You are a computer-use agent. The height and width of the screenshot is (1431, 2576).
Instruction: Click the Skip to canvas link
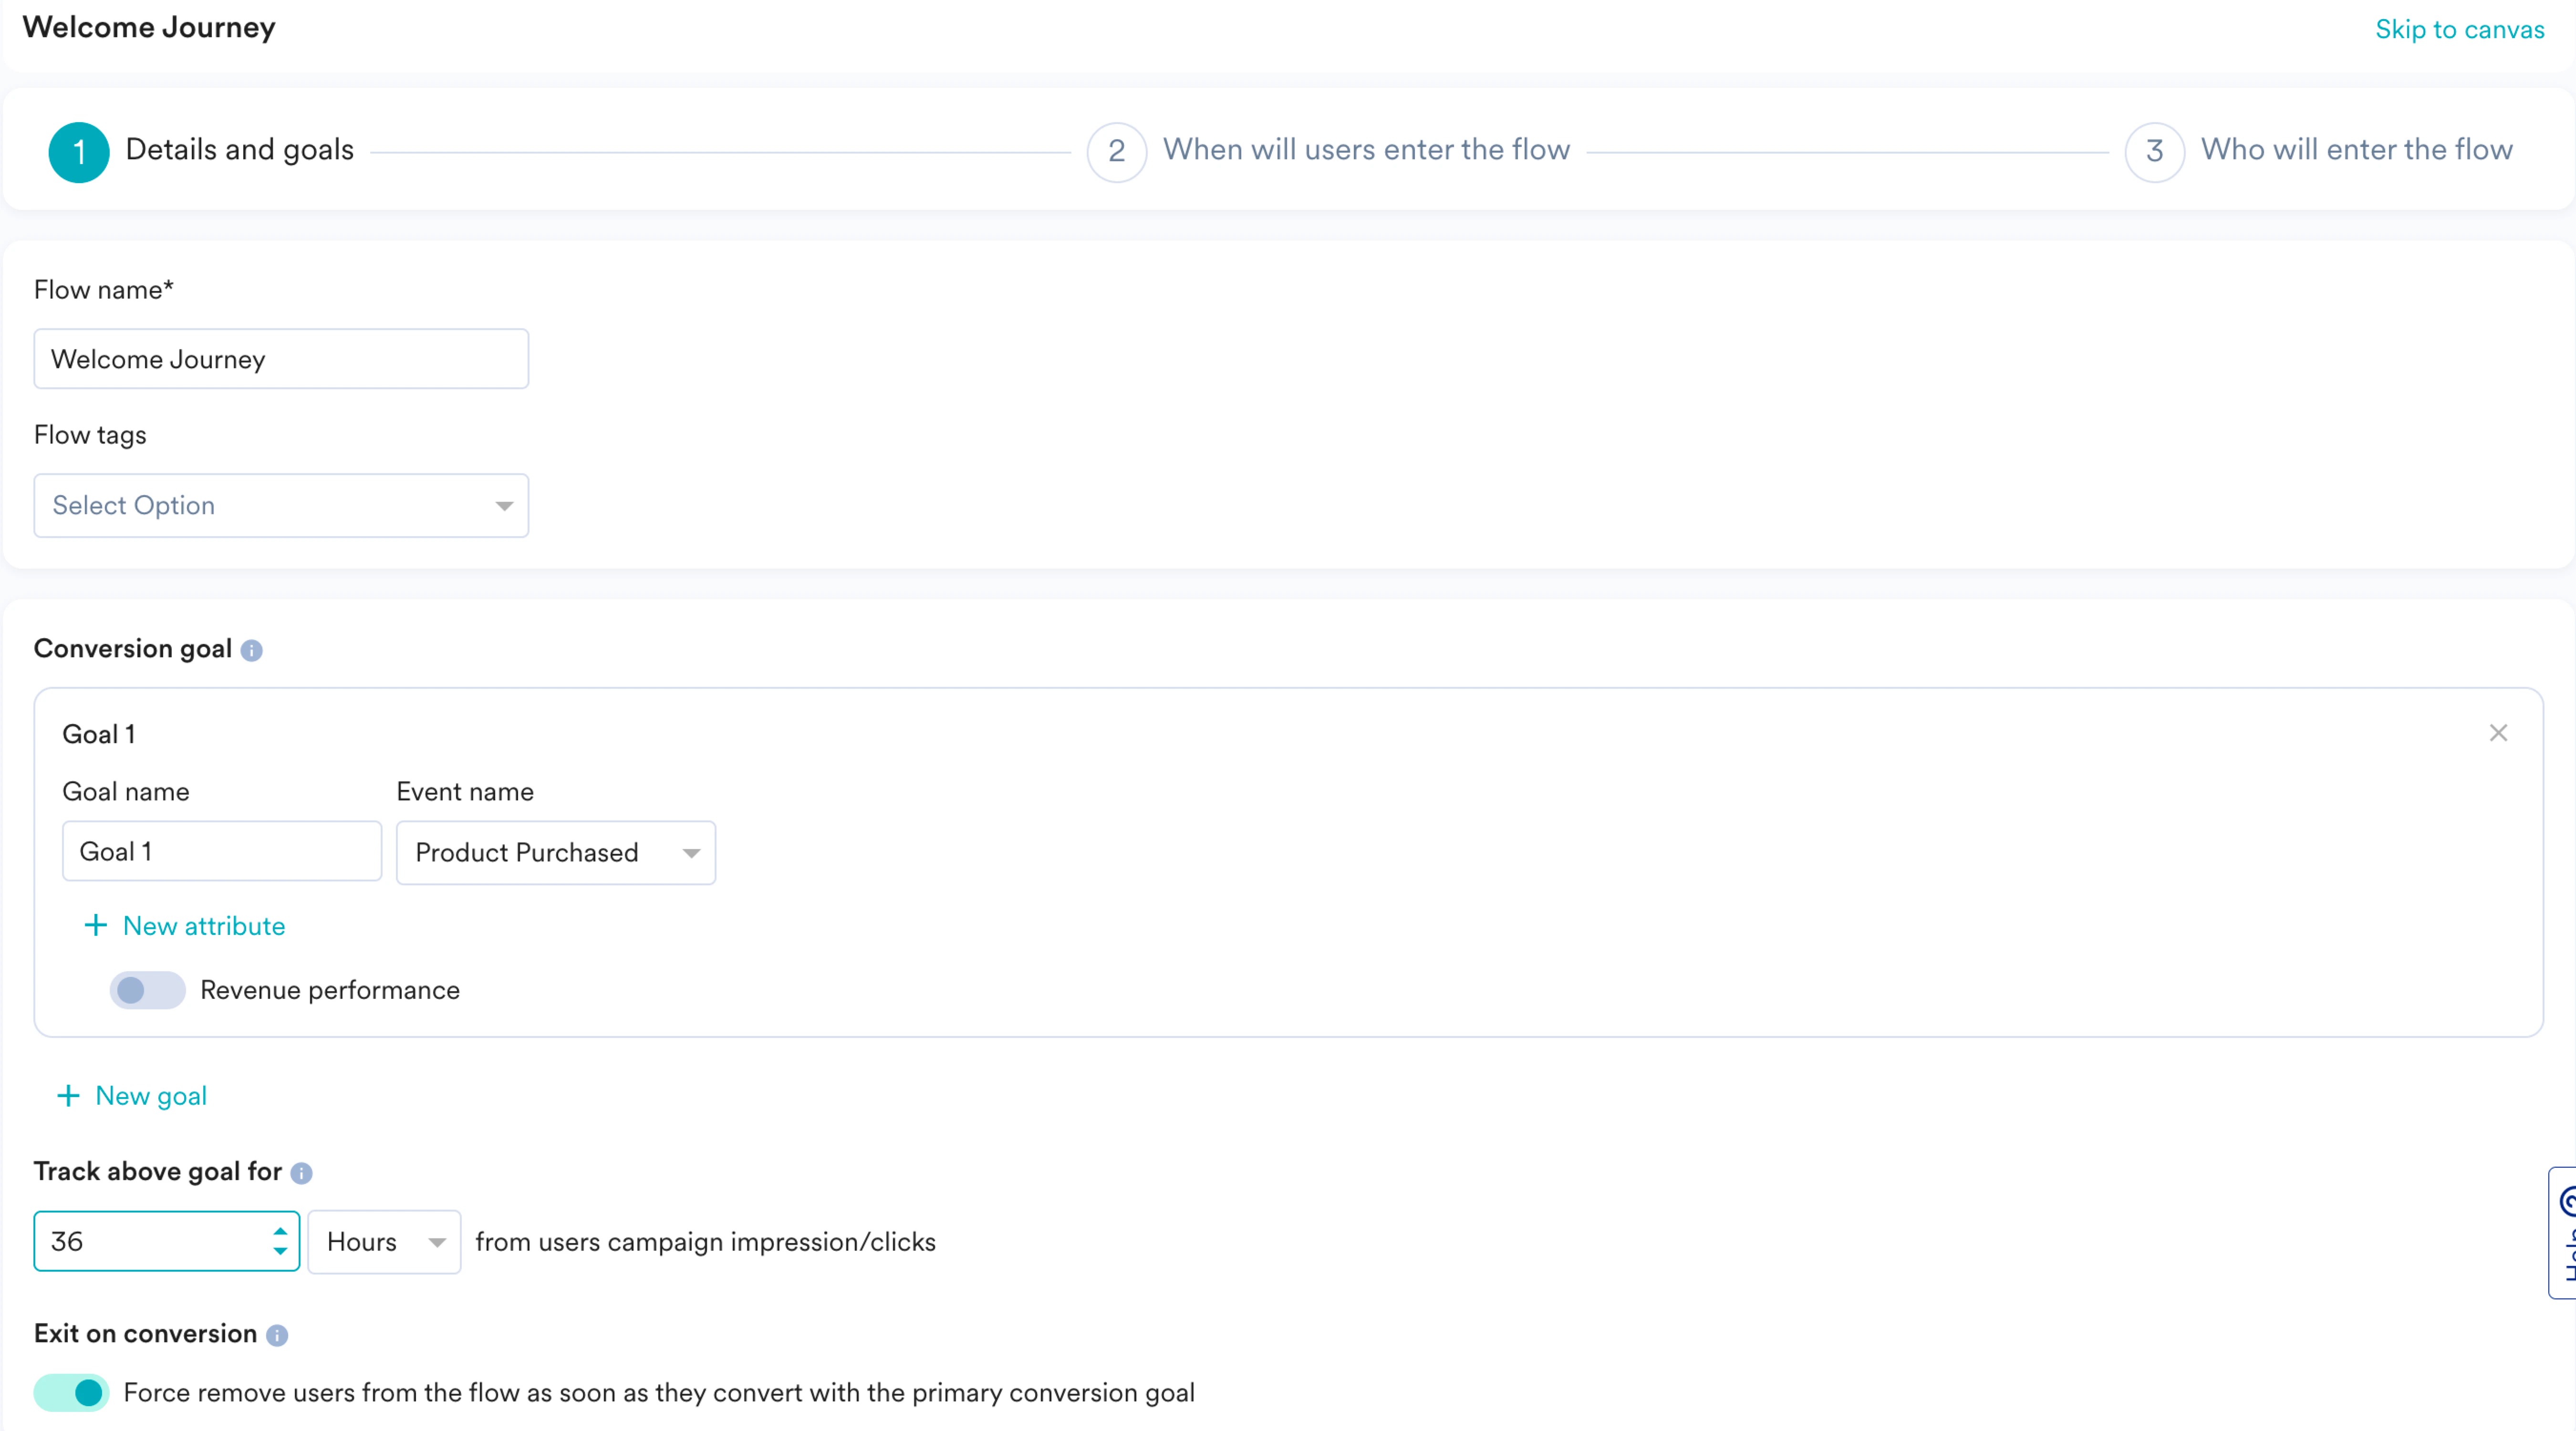[2459, 29]
